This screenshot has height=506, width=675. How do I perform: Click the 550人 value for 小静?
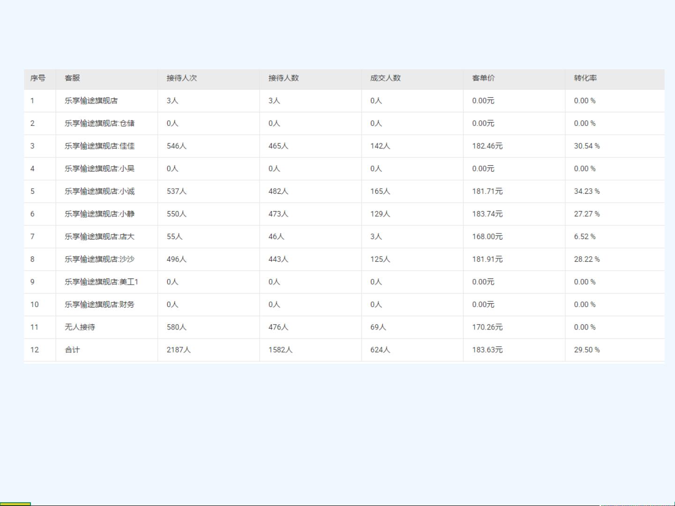[177, 214]
